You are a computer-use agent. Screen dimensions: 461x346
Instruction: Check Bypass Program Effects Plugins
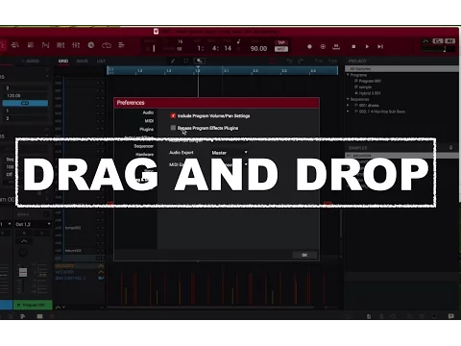click(173, 128)
